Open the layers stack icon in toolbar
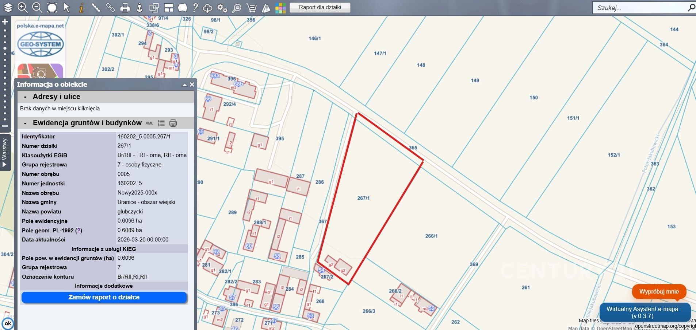696x330 pixels. click(8, 7)
